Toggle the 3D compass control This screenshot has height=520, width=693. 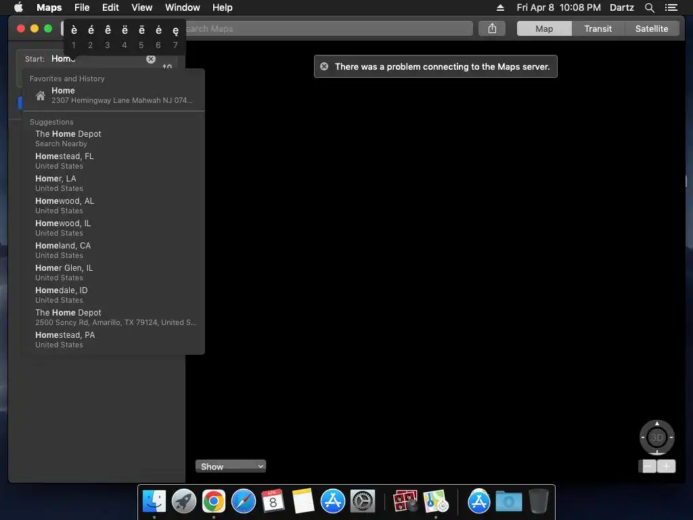pos(656,437)
